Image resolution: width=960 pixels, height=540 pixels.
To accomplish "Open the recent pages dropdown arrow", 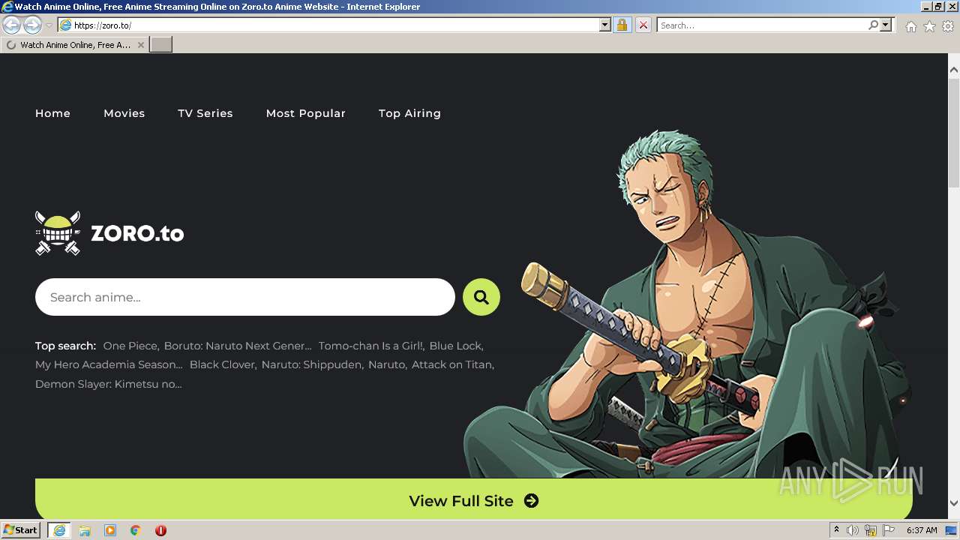I will tap(49, 25).
